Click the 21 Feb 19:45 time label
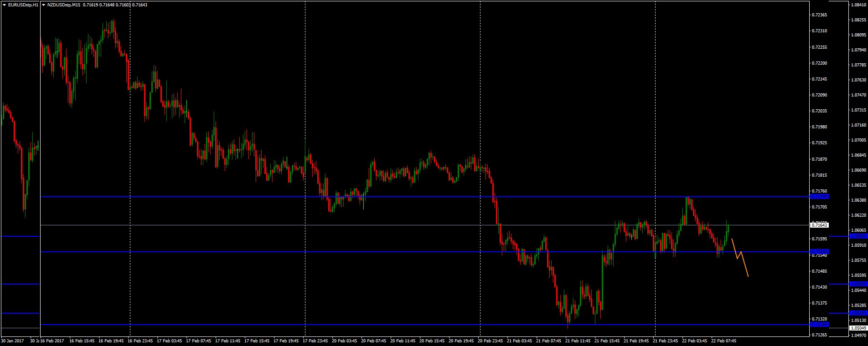 coord(636,341)
